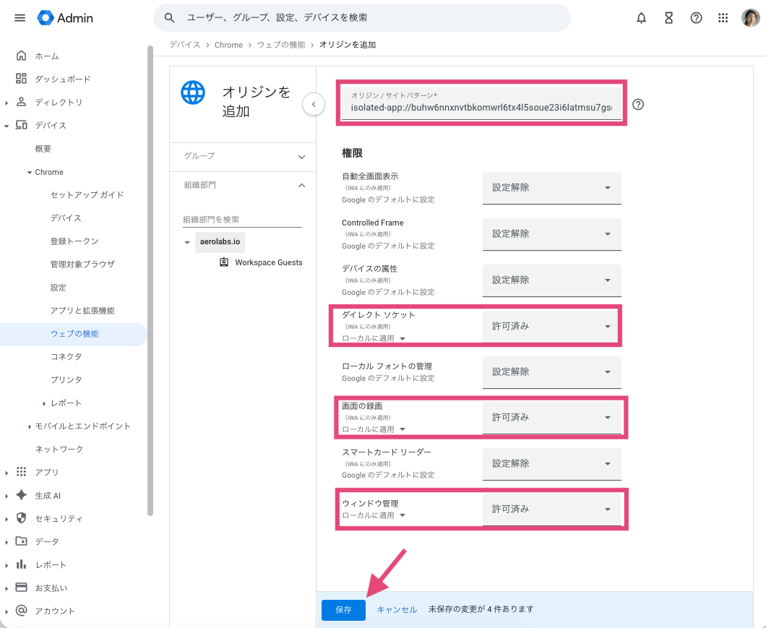Click the notifications bell icon
This screenshot has width=766, height=628.
641,18
